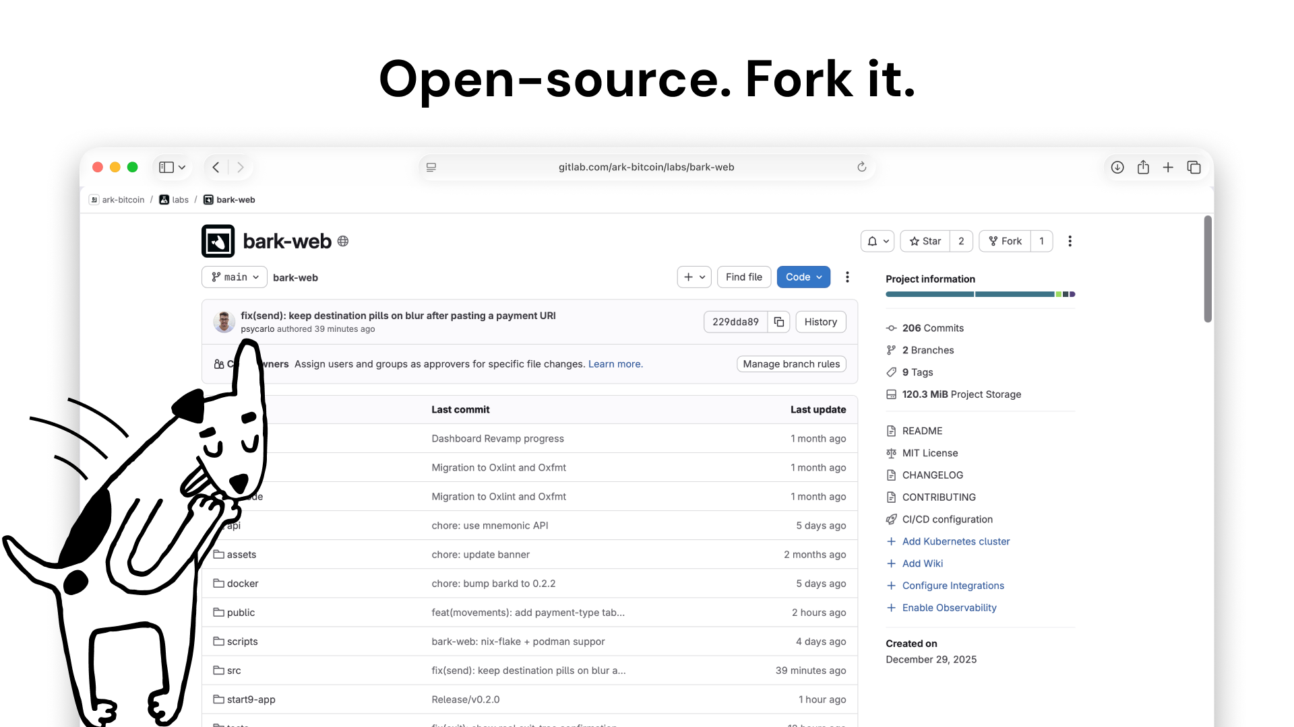Open the MIT License link
1294x727 pixels.
(x=929, y=453)
